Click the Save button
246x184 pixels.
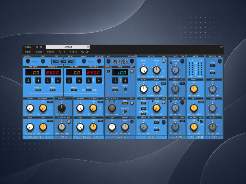pyautogui.click(x=28, y=52)
